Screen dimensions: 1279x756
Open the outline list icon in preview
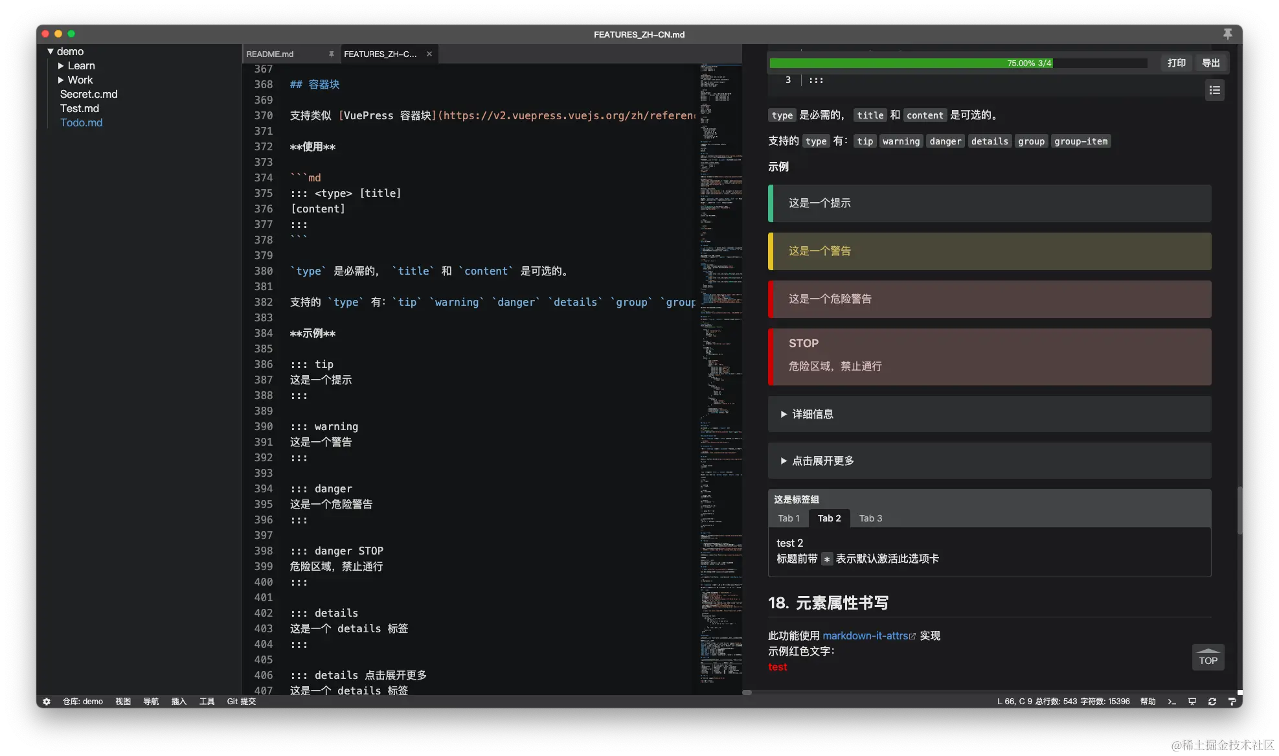click(1214, 90)
